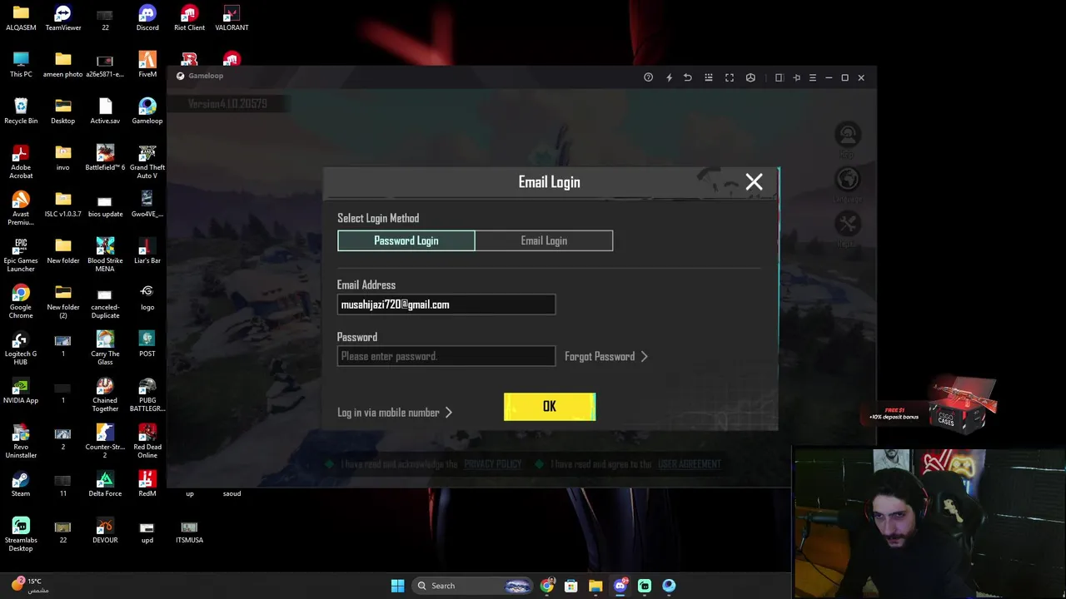This screenshot has height=599, width=1066.
Task: Close the Email Login dialog
Action: click(754, 182)
